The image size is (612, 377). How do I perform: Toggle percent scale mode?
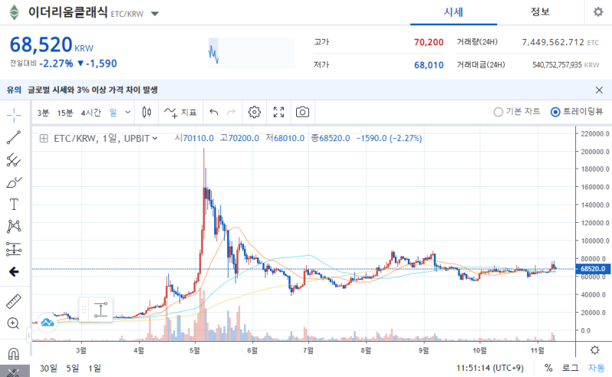tap(549, 368)
